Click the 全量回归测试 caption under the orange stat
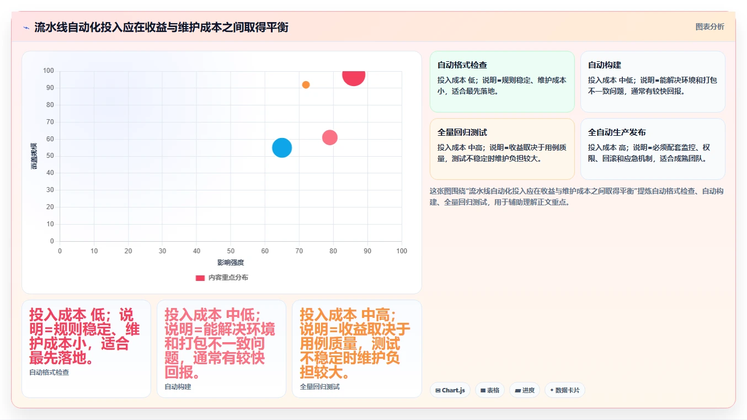Viewport: 747px width, 420px height. [320, 387]
